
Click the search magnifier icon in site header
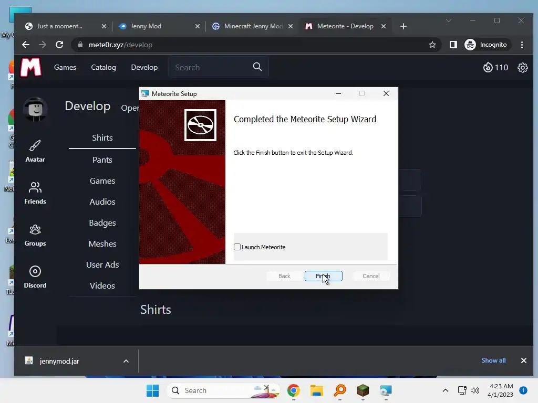257,67
